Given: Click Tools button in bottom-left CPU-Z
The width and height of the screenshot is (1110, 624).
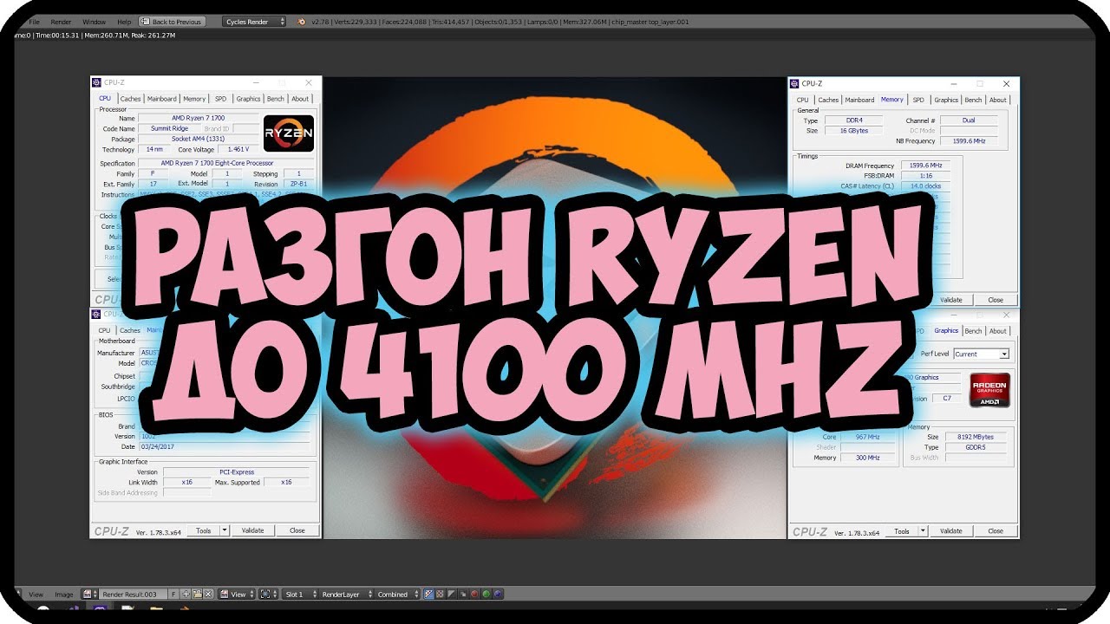Looking at the screenshot, I should point(203,530).
